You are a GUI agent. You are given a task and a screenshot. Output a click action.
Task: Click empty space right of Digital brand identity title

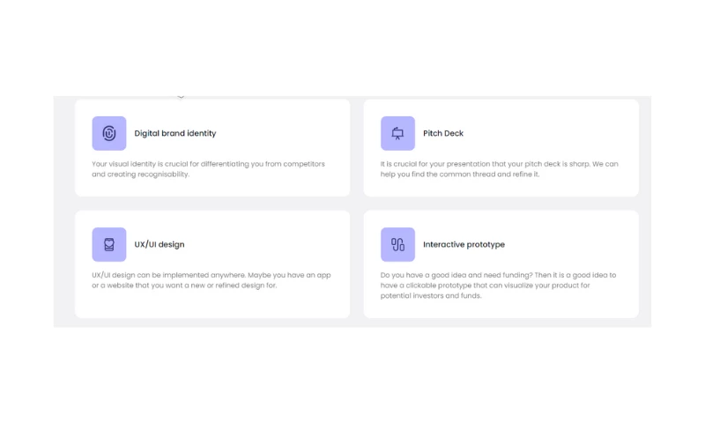point(282,134)
